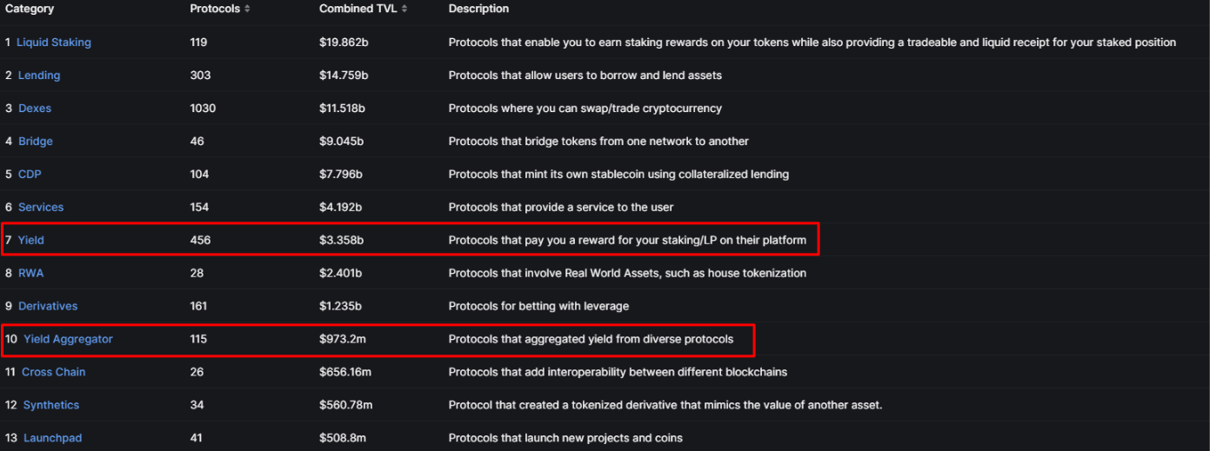Viewport: 1210px width, 451px height.
Task: Open the CDP category page
Action: coord(30,175)
